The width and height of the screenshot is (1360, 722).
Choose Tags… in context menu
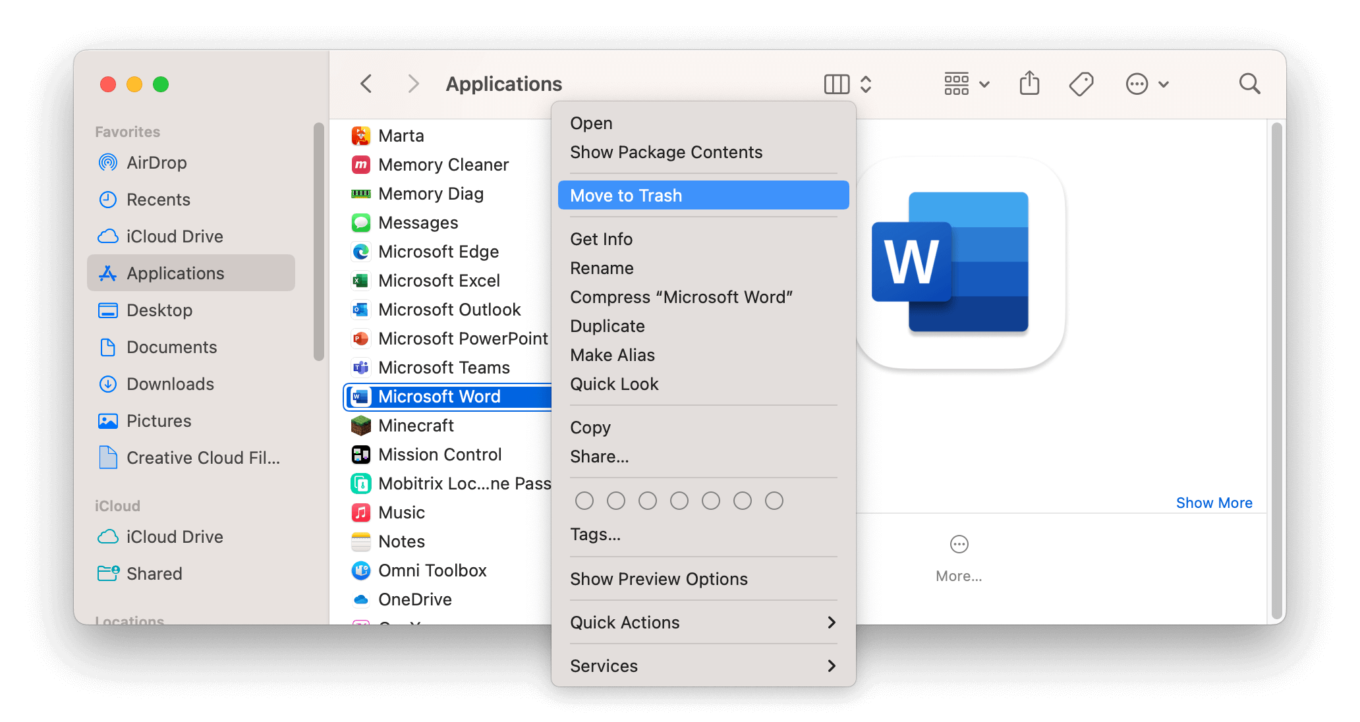pos(703,534)
